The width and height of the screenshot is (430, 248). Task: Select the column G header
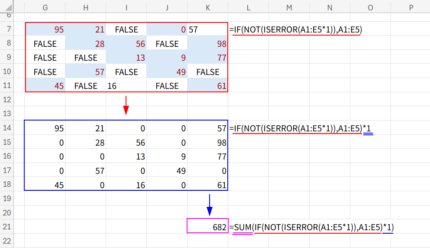click(45, 7)
